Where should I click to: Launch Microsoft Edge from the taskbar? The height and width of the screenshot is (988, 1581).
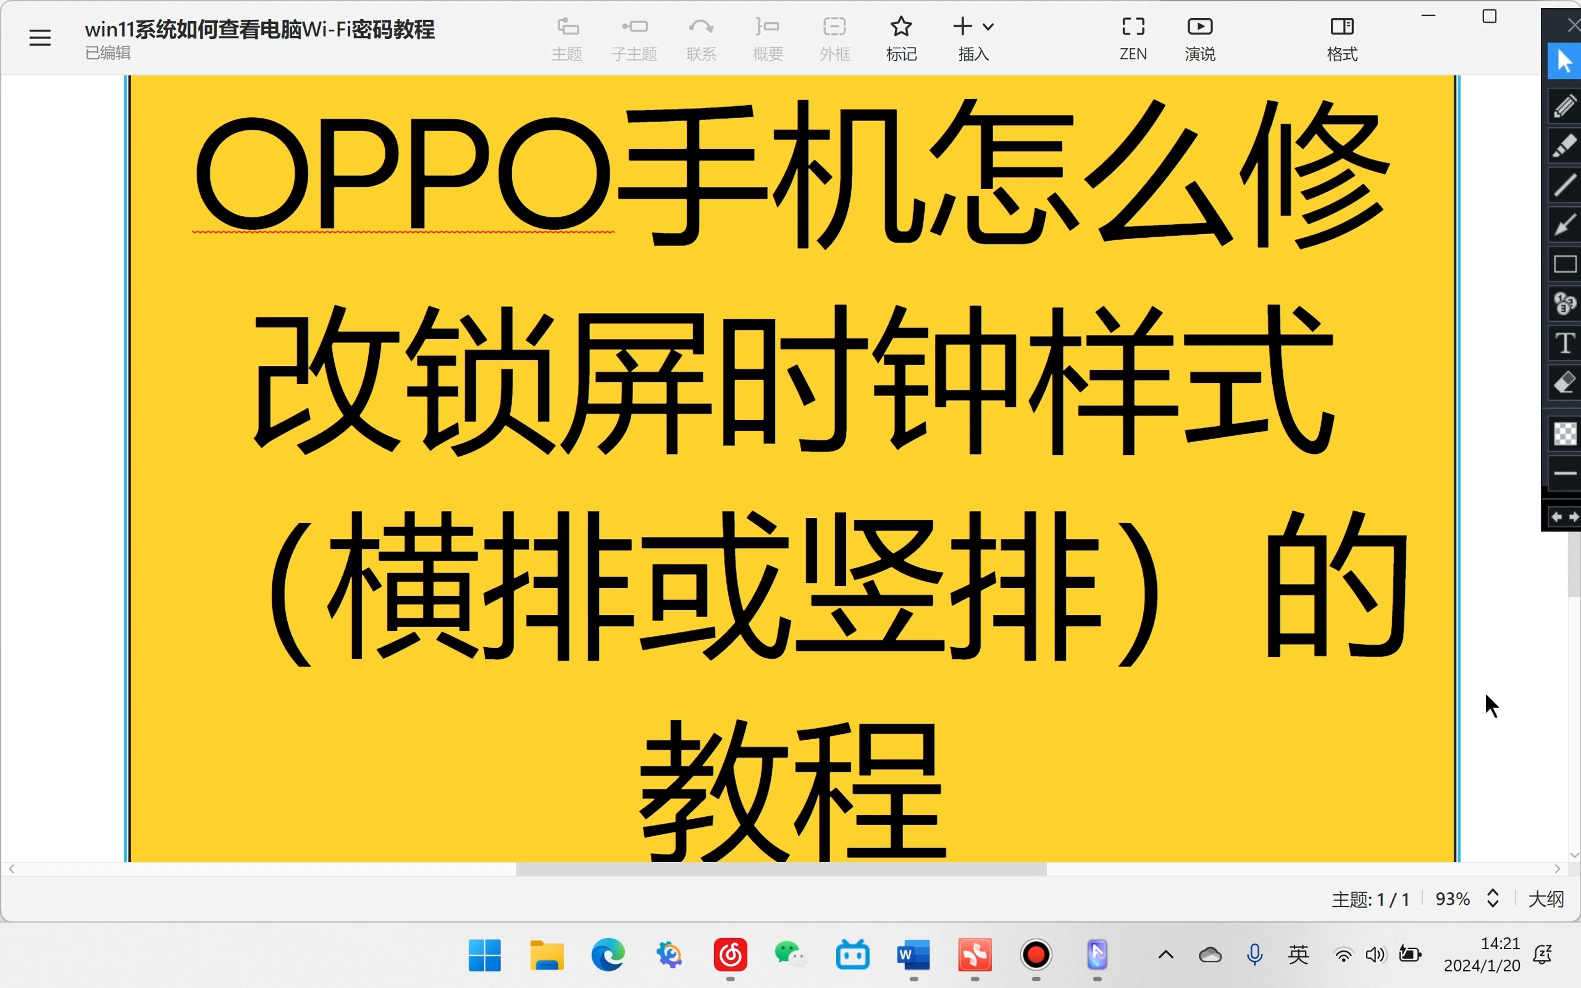pos(608,956)
